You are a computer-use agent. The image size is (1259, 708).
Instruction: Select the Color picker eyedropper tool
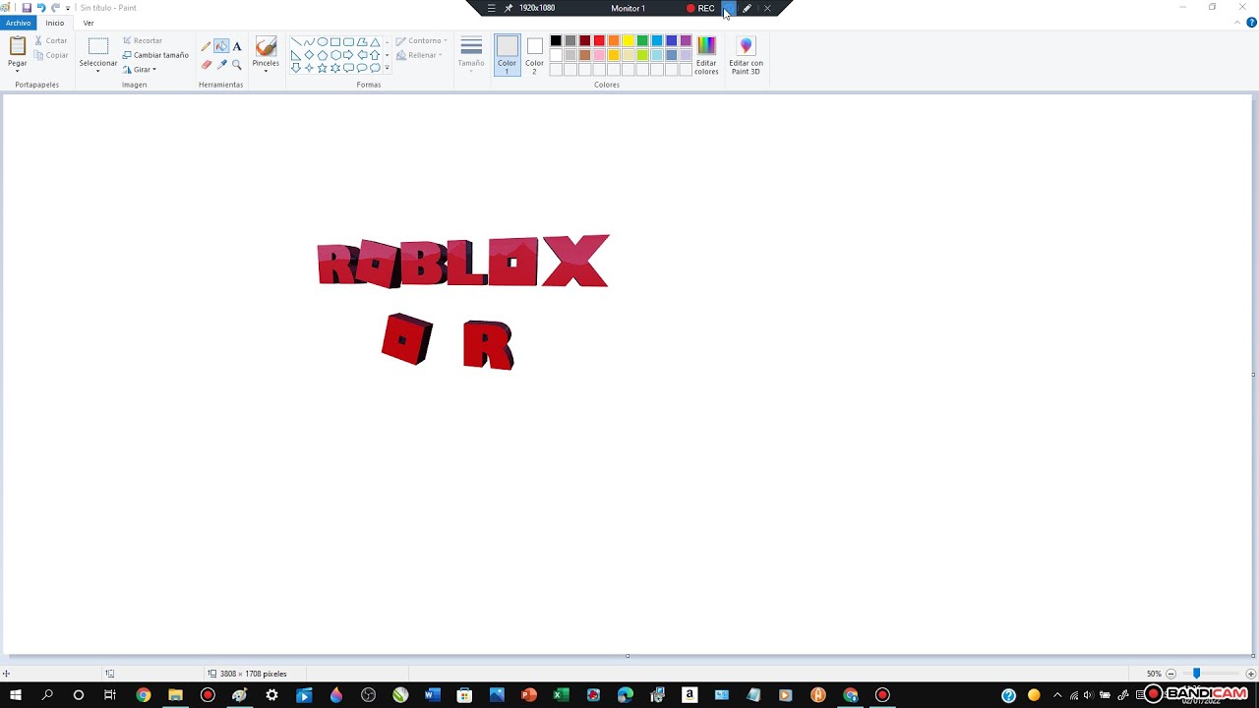pos(221,65)
